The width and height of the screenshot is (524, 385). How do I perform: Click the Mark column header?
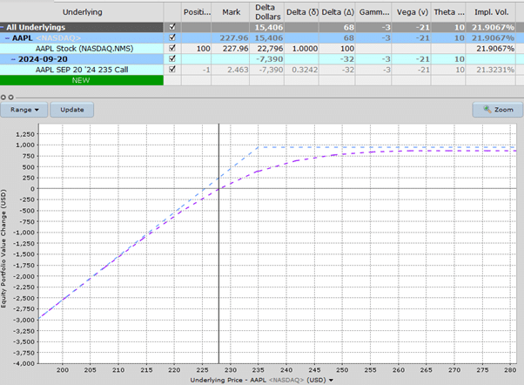(229, 12)
